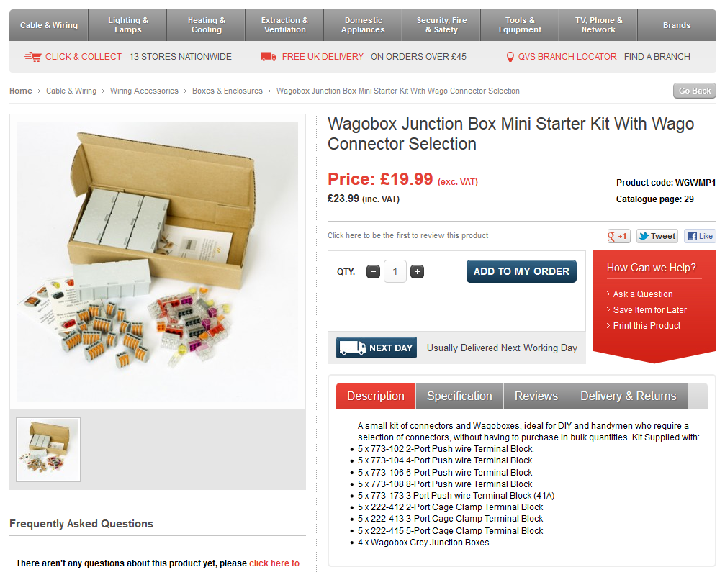Click the Go Back button
This screenshot has height=572, width=725.
pyautogui.click(x=695, y=91)
